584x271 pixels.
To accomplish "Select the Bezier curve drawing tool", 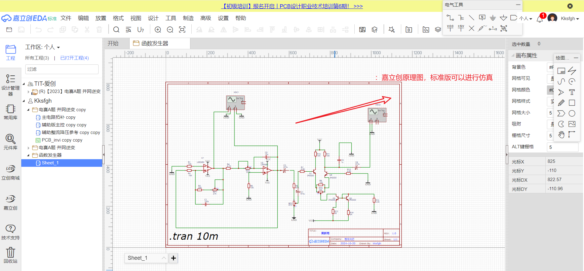I will [561, 81].
